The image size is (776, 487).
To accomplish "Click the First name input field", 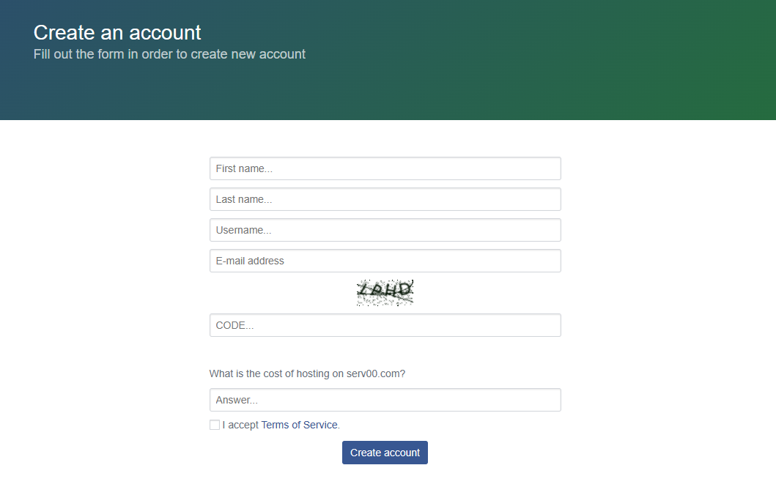I will pos(385,168).
